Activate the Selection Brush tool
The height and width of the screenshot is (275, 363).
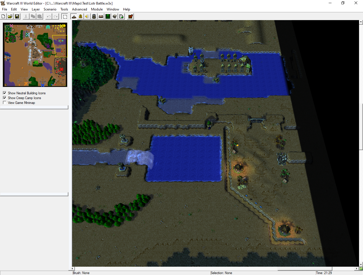(x=65, y=16)
